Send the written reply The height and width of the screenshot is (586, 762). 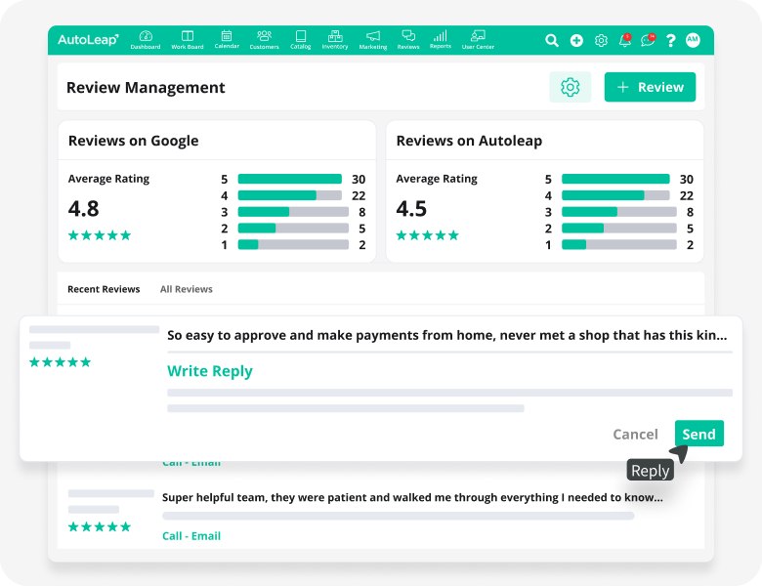tap(698, 434)
